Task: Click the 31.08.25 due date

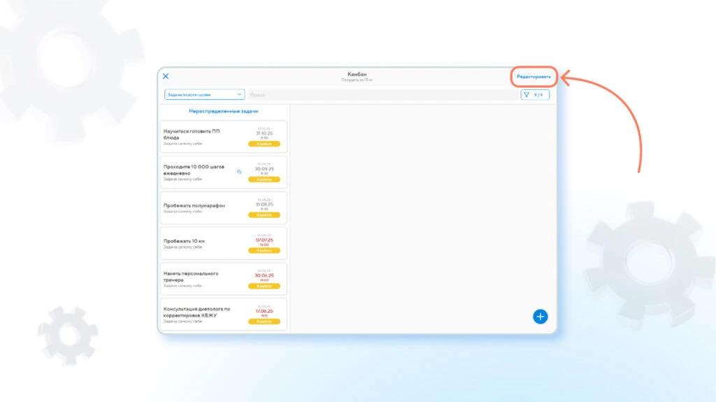Action: [x=264, y=204]
